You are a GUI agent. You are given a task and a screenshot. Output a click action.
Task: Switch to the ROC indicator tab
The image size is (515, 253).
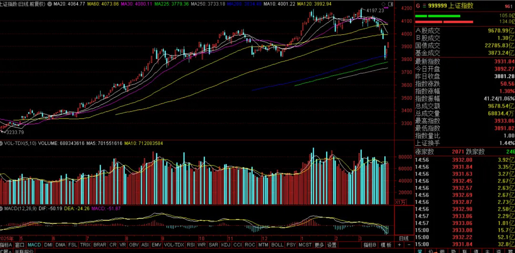249,245
